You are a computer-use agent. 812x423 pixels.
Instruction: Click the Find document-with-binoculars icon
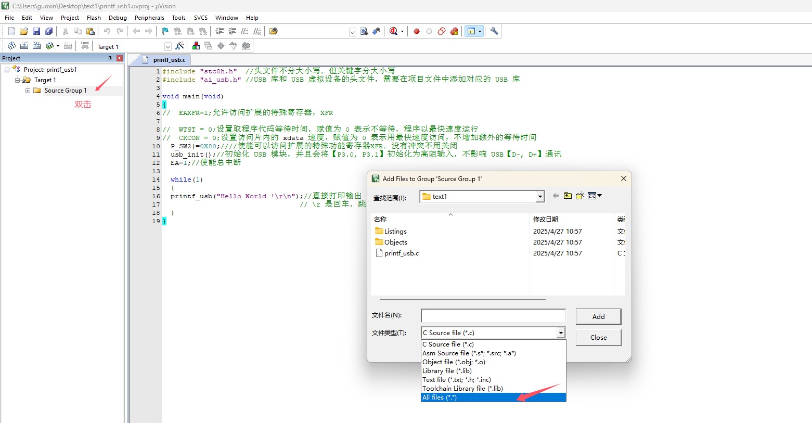(x=364, y=31)
